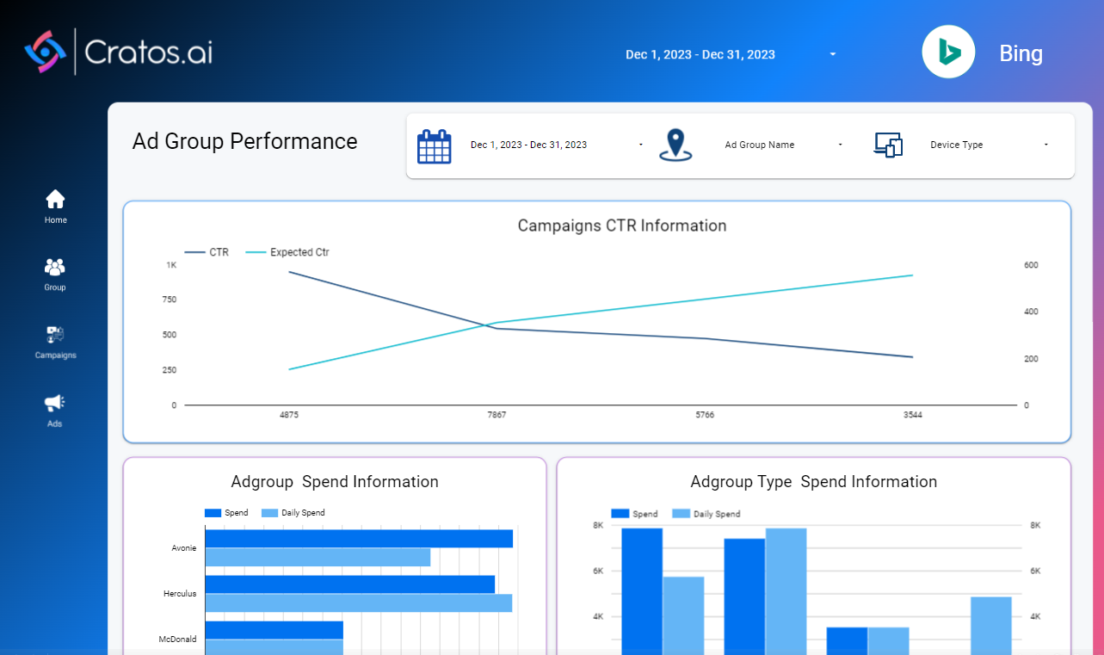Select the Home menu label
Image resolution: width=1104 pixels, height=655 pixels.
pos(56,220)
